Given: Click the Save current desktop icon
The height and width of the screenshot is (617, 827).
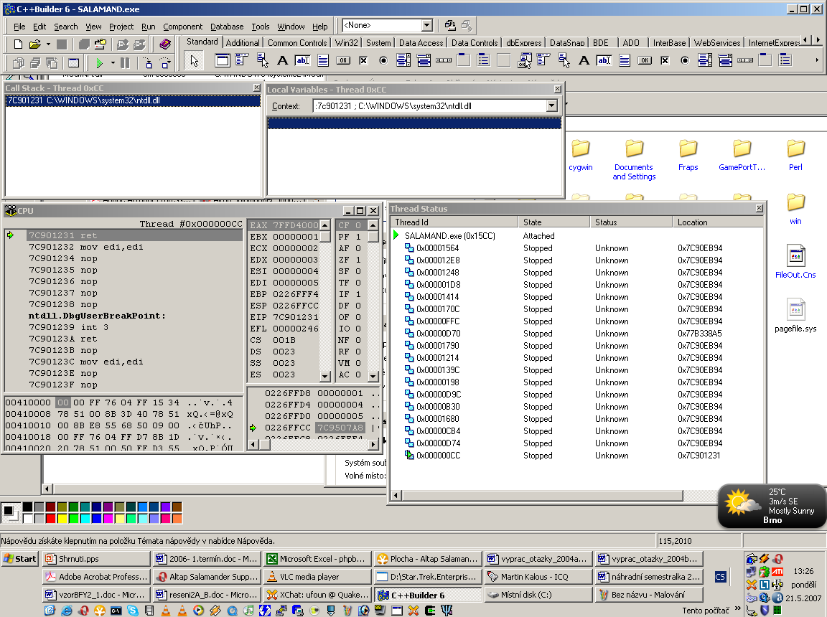Looking at the screenshot, I should point(450,25).
